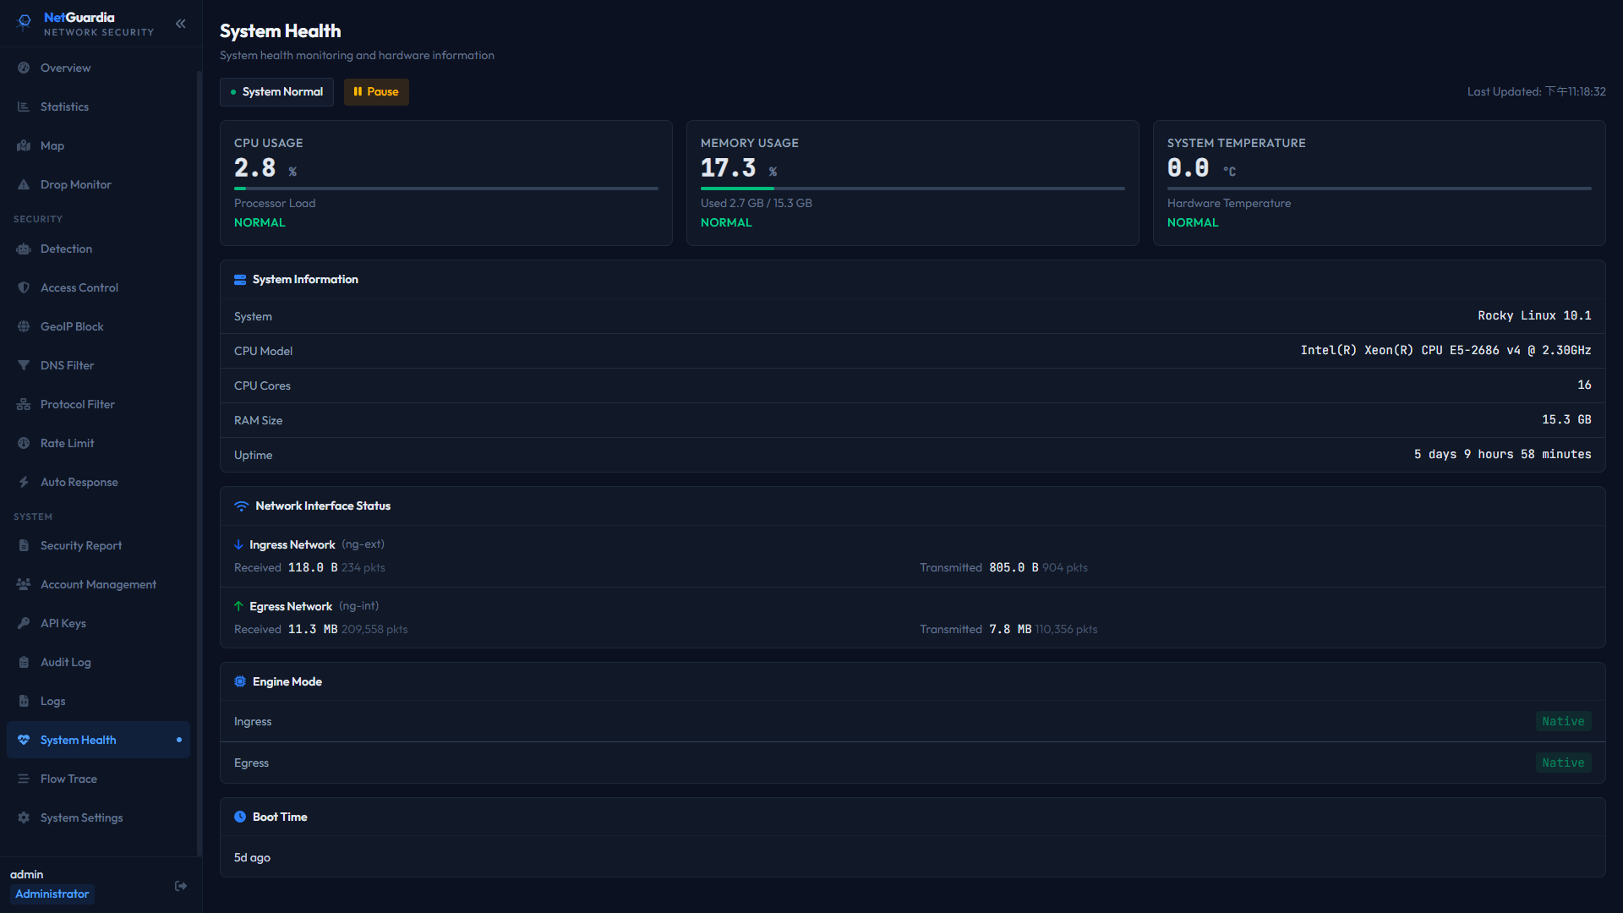The height and width of the screenshot is (913, 1623).
Task: Click the Flow Trace lines icon
Action: (24, 779)
